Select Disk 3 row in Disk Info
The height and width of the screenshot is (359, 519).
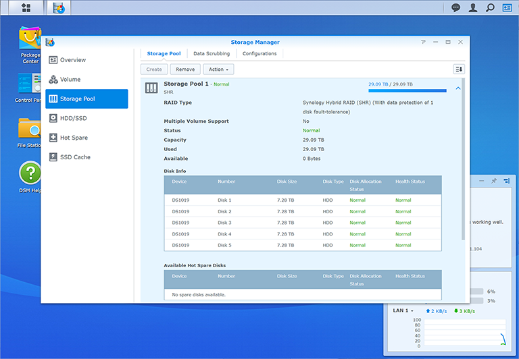click(303, 223)
